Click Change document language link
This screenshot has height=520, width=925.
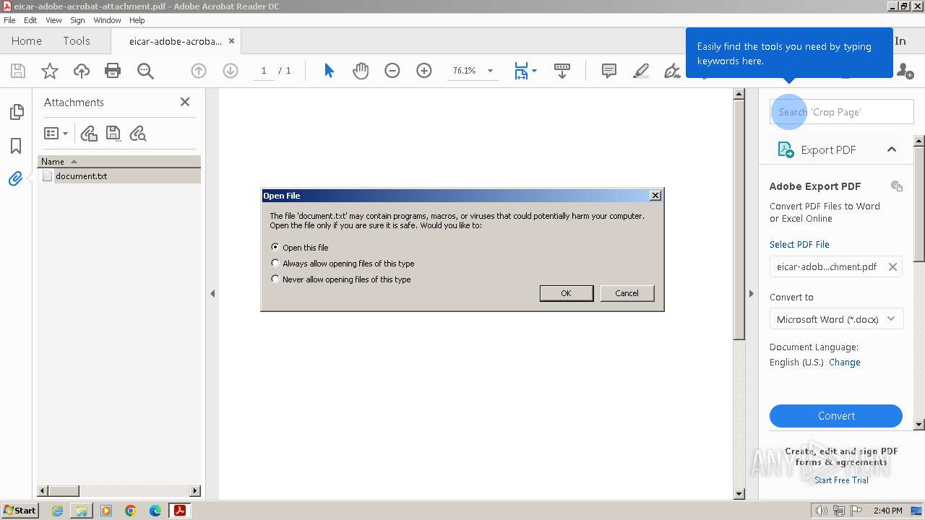pos(844,363)
